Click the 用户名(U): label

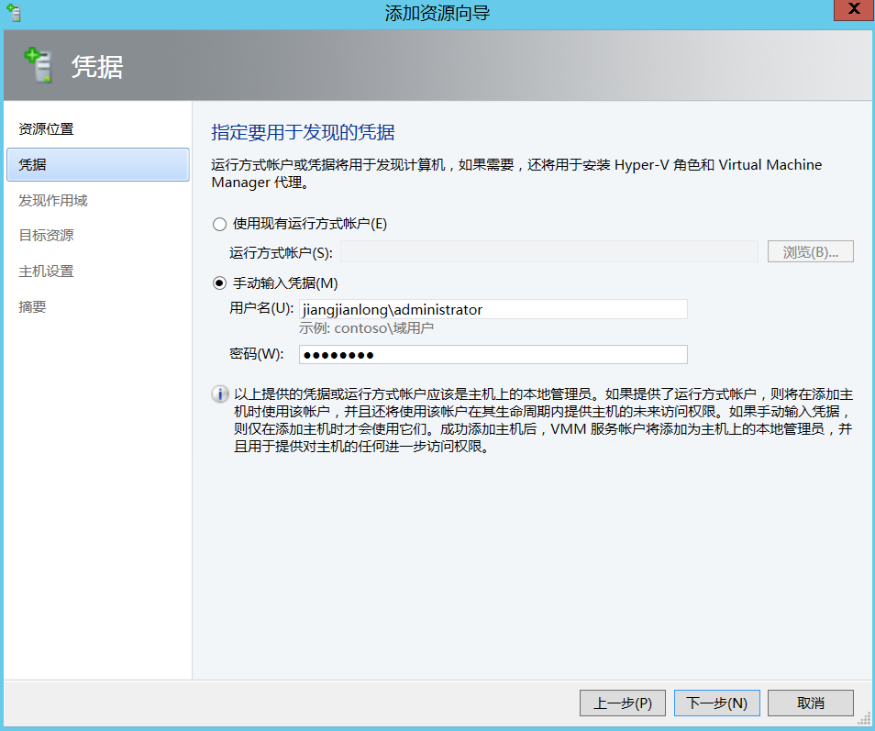261,308
